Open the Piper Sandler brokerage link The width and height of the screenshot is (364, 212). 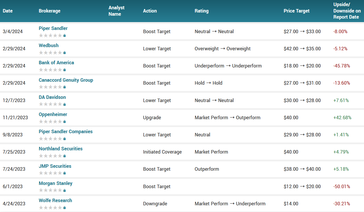[53, 28]
